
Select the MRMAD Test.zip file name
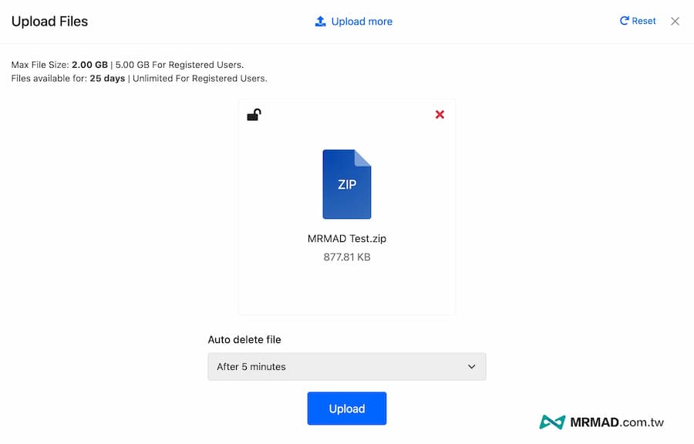point(347,239)
